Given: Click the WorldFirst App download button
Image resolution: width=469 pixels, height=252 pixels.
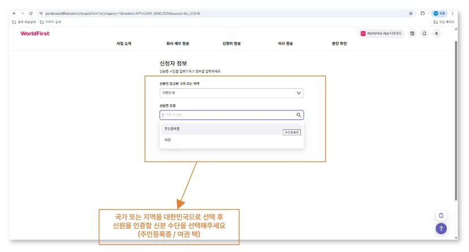Looking at the screenshot, I should click(x=381, y=33).
